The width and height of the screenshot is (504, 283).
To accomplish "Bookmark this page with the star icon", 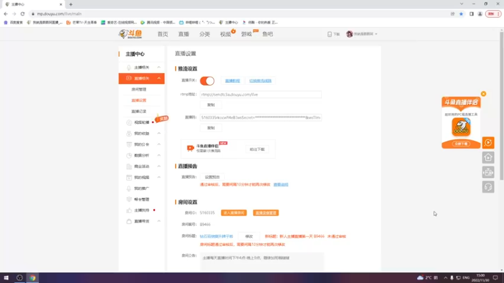I will tap(461, 14).
